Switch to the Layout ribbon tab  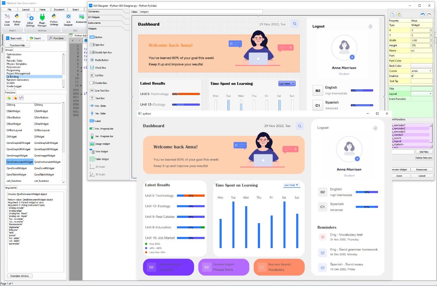[x=26, y=10]
